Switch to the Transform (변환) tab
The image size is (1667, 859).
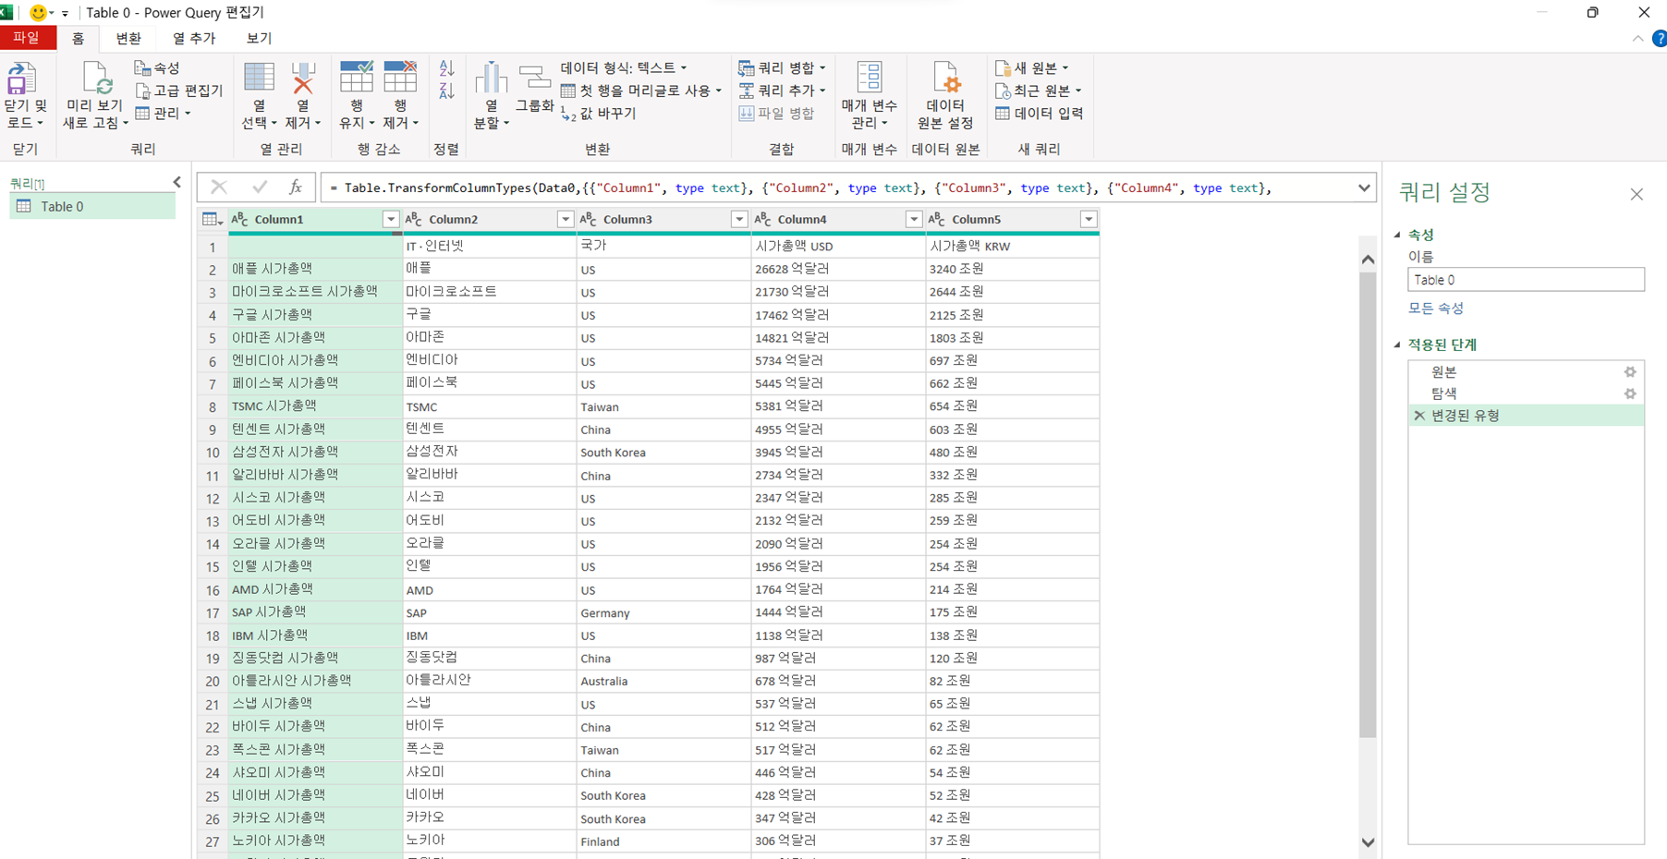[x=128, y=38]
